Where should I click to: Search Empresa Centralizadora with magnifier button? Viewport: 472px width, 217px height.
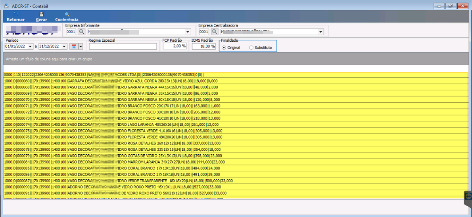point(215,32)
